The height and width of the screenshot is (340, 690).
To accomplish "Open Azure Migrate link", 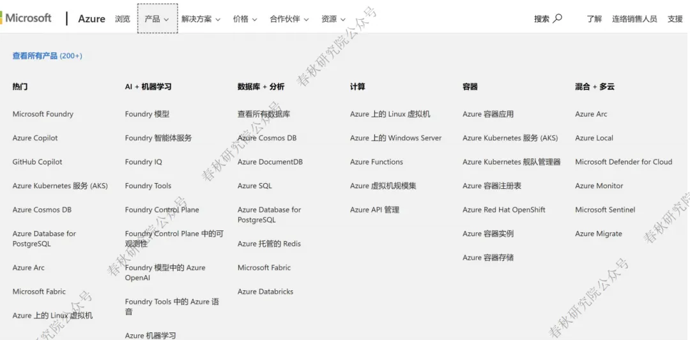I will pyautogui.click(x=599, y=233).
